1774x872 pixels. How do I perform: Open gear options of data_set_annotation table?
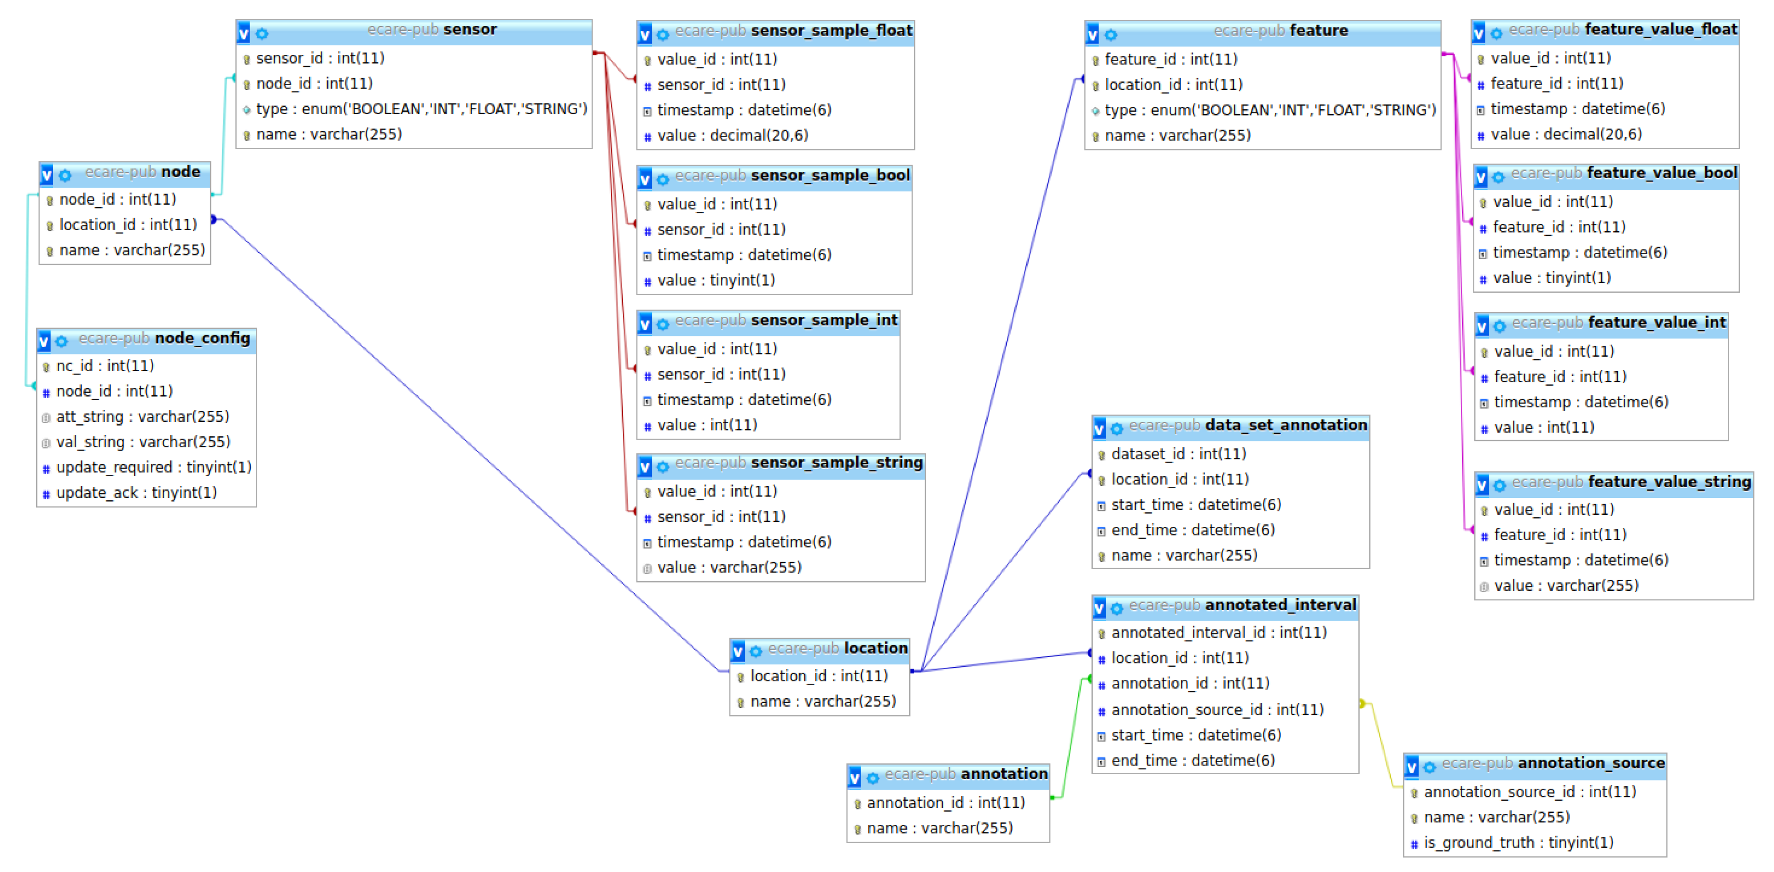(x=1116, y=429)
